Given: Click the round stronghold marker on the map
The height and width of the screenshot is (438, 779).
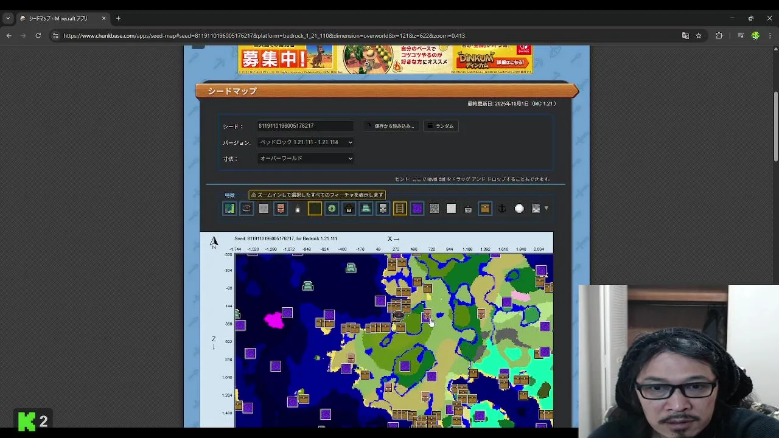Looking at the screenshot, I should tap(398, 315).
